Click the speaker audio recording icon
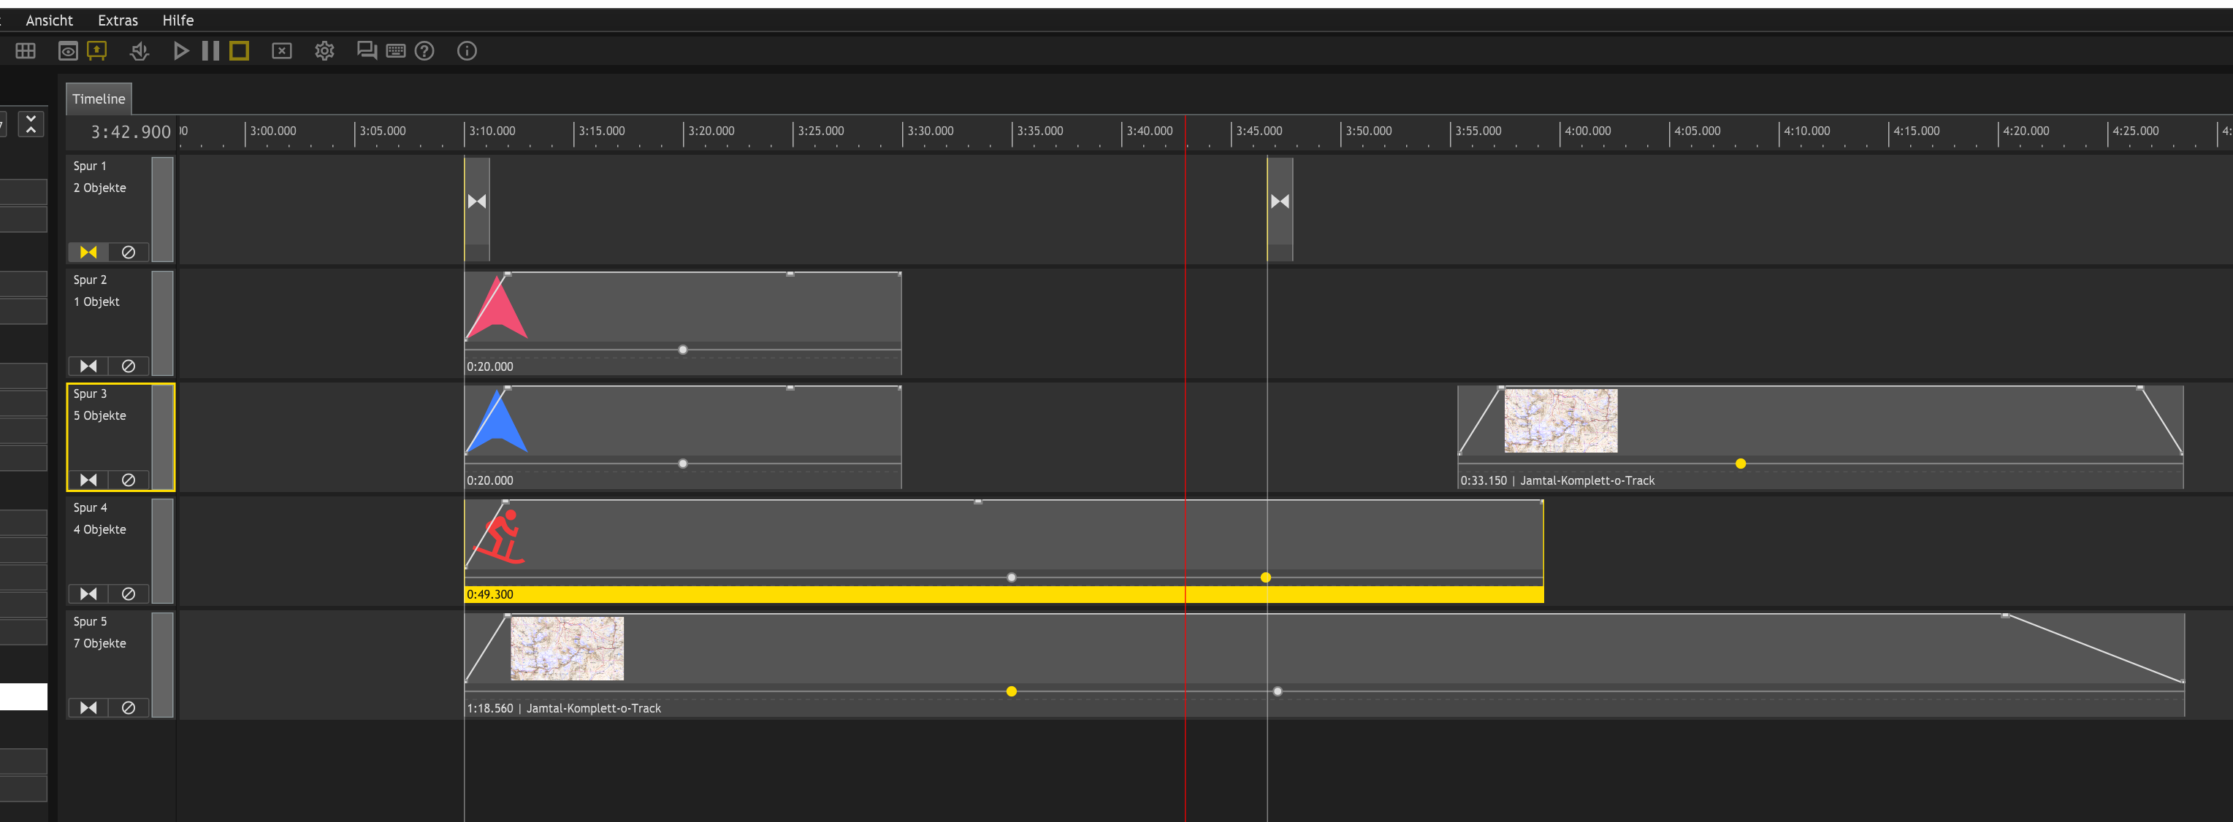The image size is (2233, 822). coord(140,51)
